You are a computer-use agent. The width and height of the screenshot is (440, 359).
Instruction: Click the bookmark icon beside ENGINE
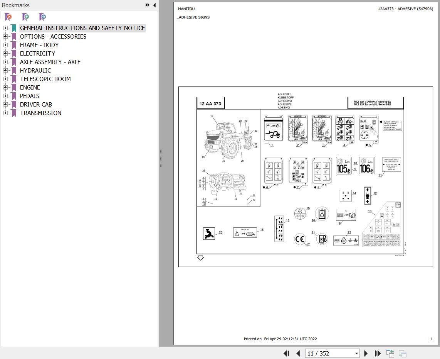14,87
